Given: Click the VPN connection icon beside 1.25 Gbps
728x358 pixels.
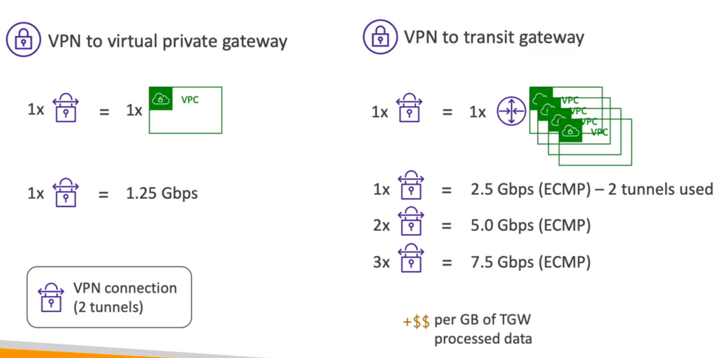Looking at the screenshot, I should [x=65, y=191].
